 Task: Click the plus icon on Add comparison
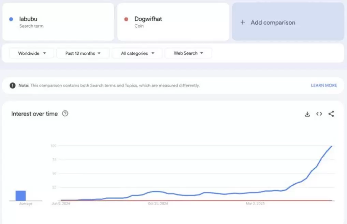click(x=243, y=22)
